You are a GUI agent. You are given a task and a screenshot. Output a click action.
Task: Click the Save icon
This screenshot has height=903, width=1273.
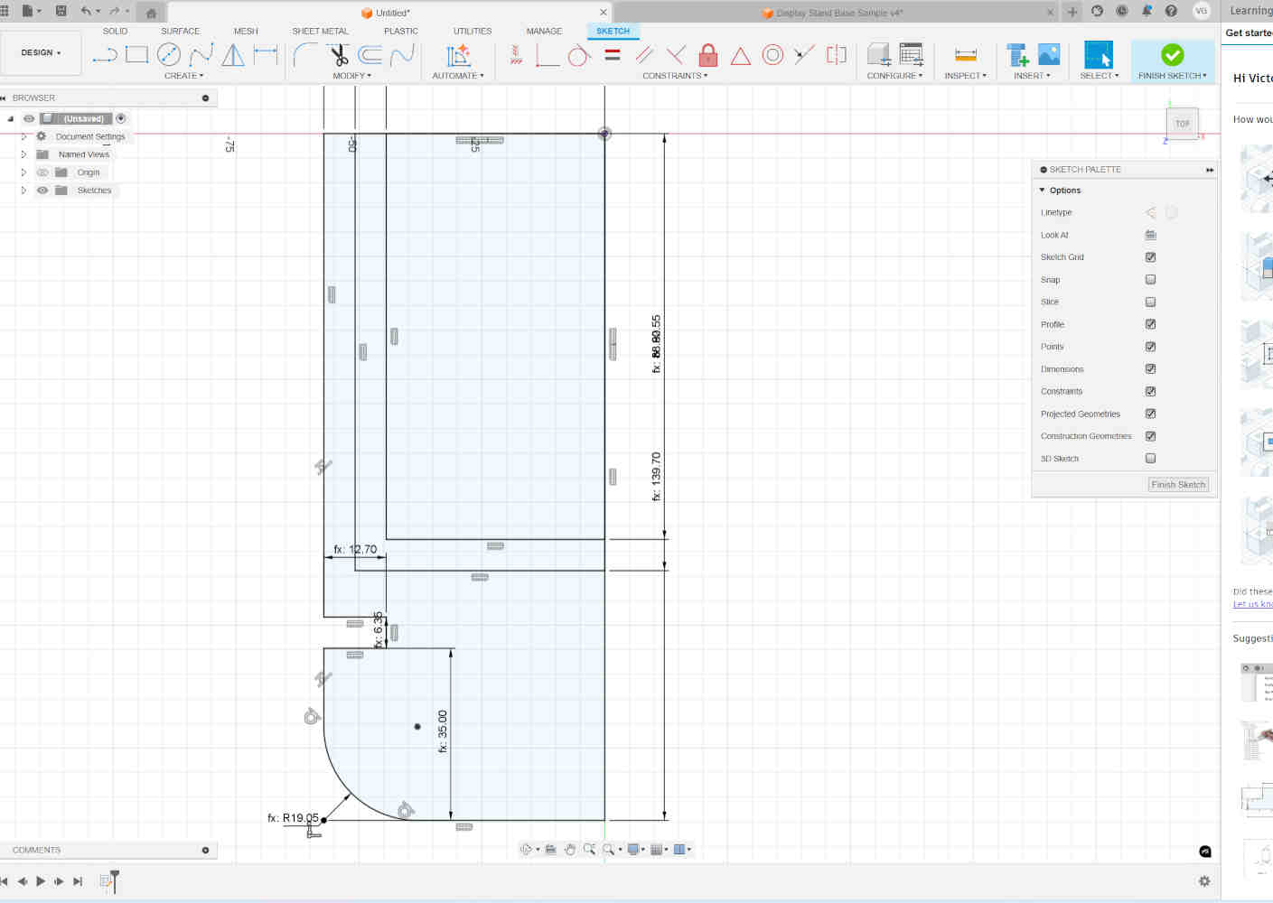coord(61,11)
